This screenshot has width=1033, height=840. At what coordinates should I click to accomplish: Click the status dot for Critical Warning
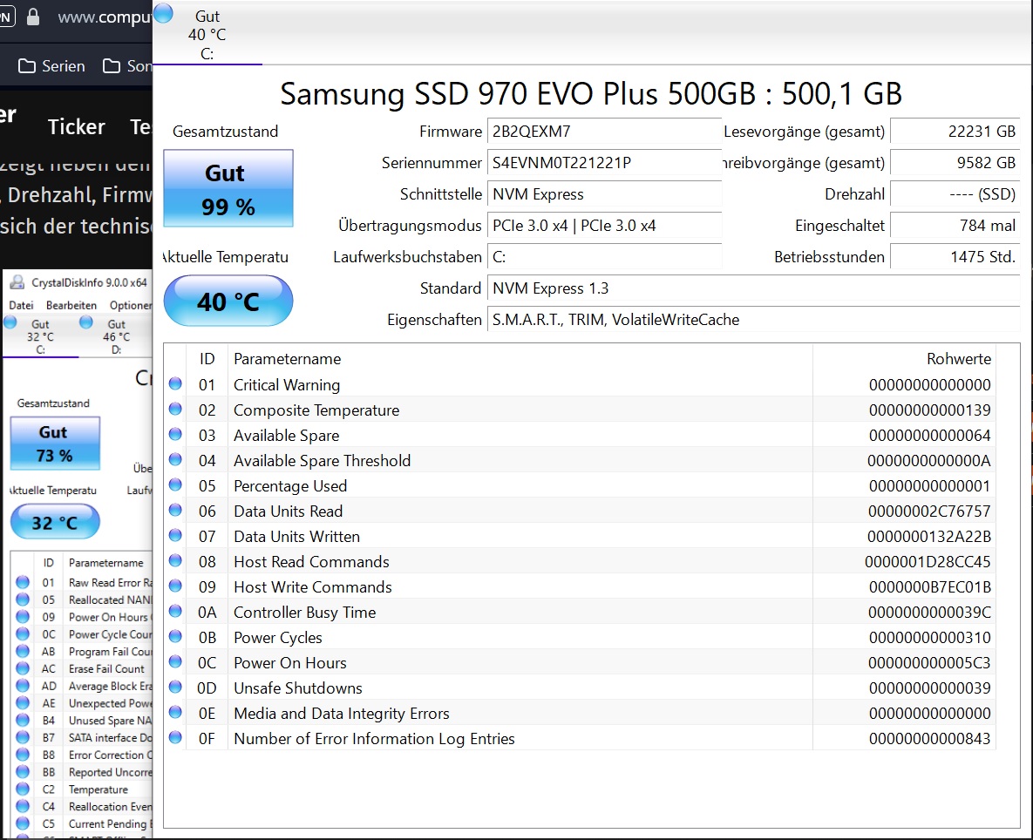pos(175,383)
